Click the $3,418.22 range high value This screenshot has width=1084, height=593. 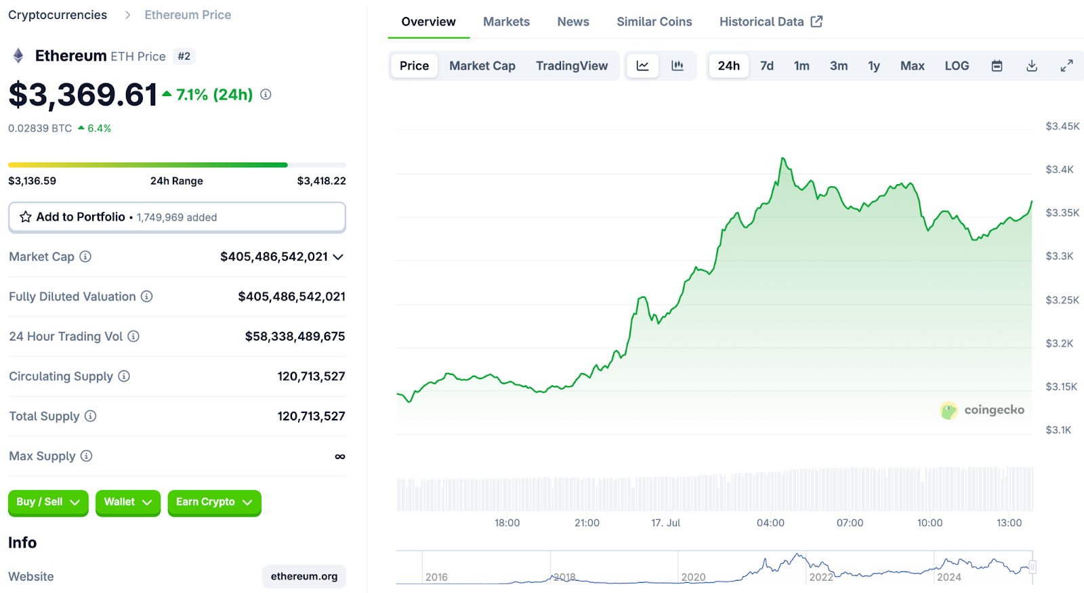pyautogui.click(x=321, y=181)
